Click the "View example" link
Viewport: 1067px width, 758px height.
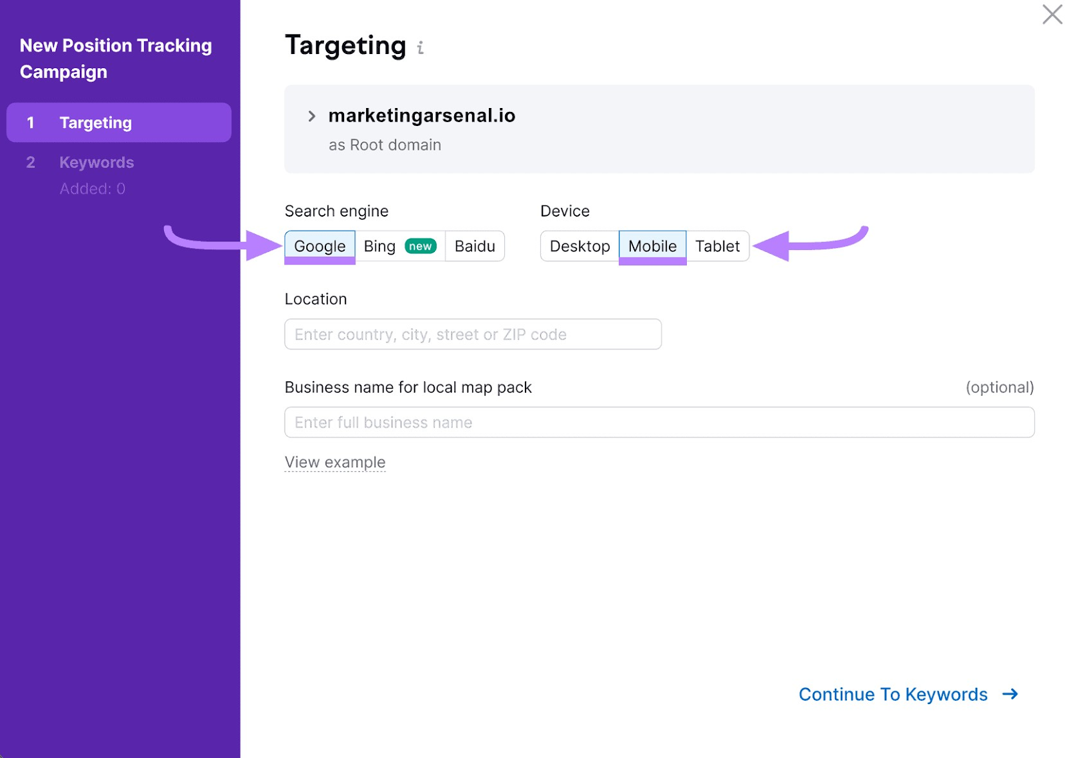(335, 461)
